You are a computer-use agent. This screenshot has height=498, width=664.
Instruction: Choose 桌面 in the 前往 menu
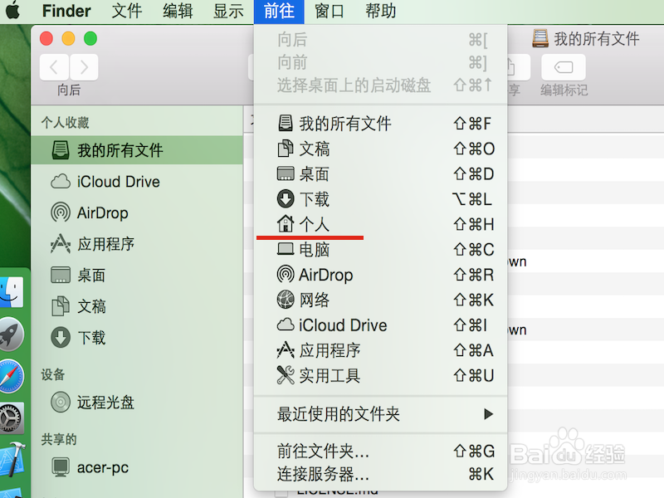380,174
